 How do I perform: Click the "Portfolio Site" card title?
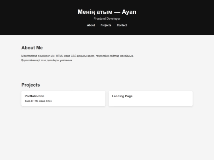[x=34, y=96]
